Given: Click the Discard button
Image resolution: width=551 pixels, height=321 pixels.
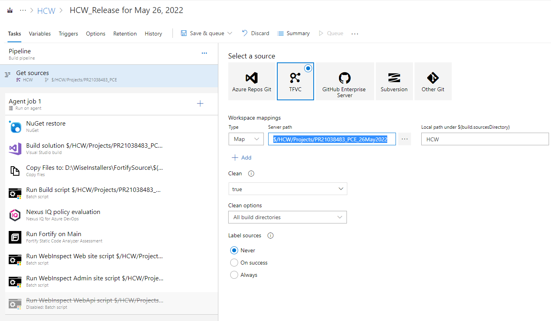Looking at the screenshot, I should [x=256, y=34].
